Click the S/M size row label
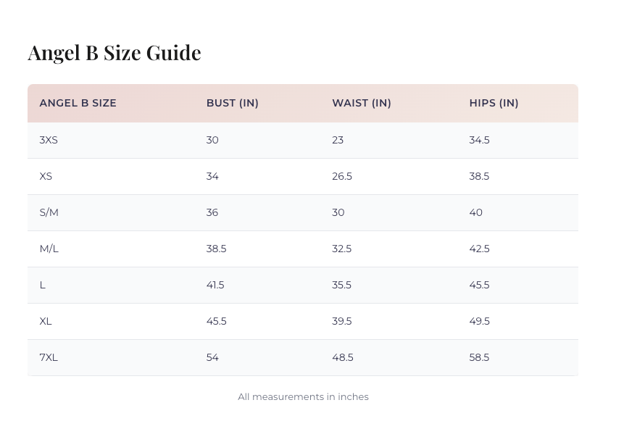Image resolution: width=624 pixels, height=429 pixels. click(49, 212)
